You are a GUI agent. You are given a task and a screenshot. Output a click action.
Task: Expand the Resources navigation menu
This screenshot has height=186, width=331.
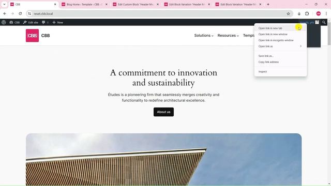(x=228, y=36)
